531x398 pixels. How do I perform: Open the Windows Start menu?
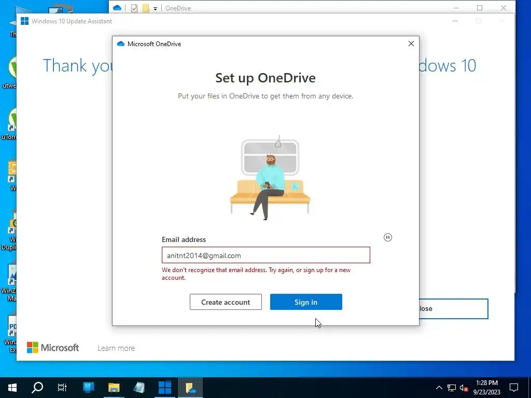coord(12,388)
